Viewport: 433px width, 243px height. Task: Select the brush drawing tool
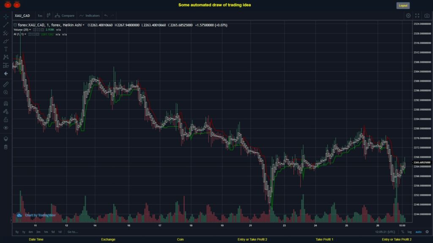[x=6, y=41]
